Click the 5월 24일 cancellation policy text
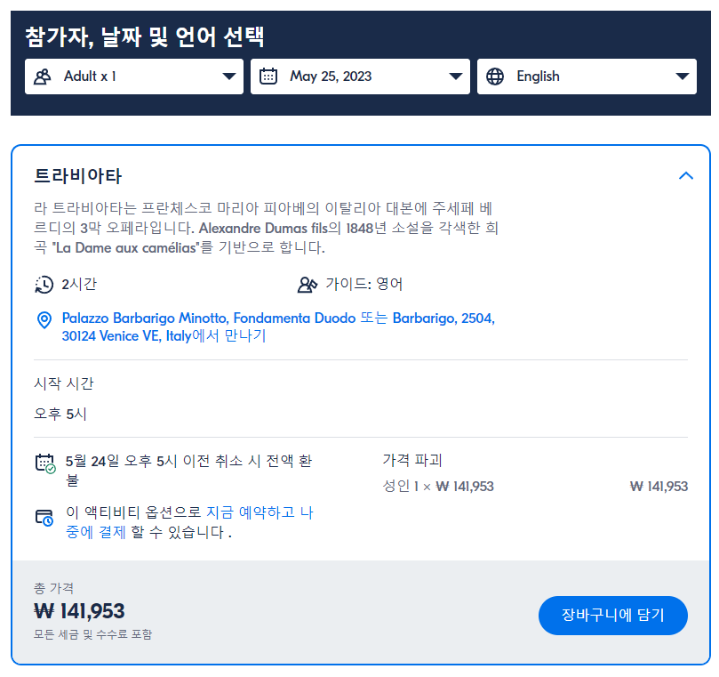This screenshot has height=677, width=719. click(188, 470)
